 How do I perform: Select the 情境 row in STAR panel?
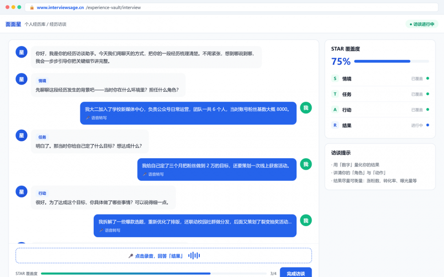(380, 78)
